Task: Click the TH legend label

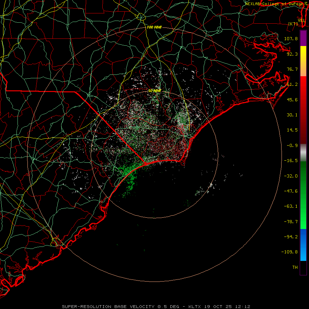Action: (x=295, y=267)
